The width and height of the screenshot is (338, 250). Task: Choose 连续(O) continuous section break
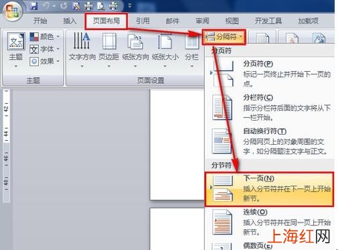[x=269, y=222]
